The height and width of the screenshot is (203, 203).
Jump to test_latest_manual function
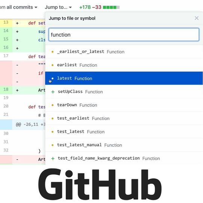coord(124,145)
